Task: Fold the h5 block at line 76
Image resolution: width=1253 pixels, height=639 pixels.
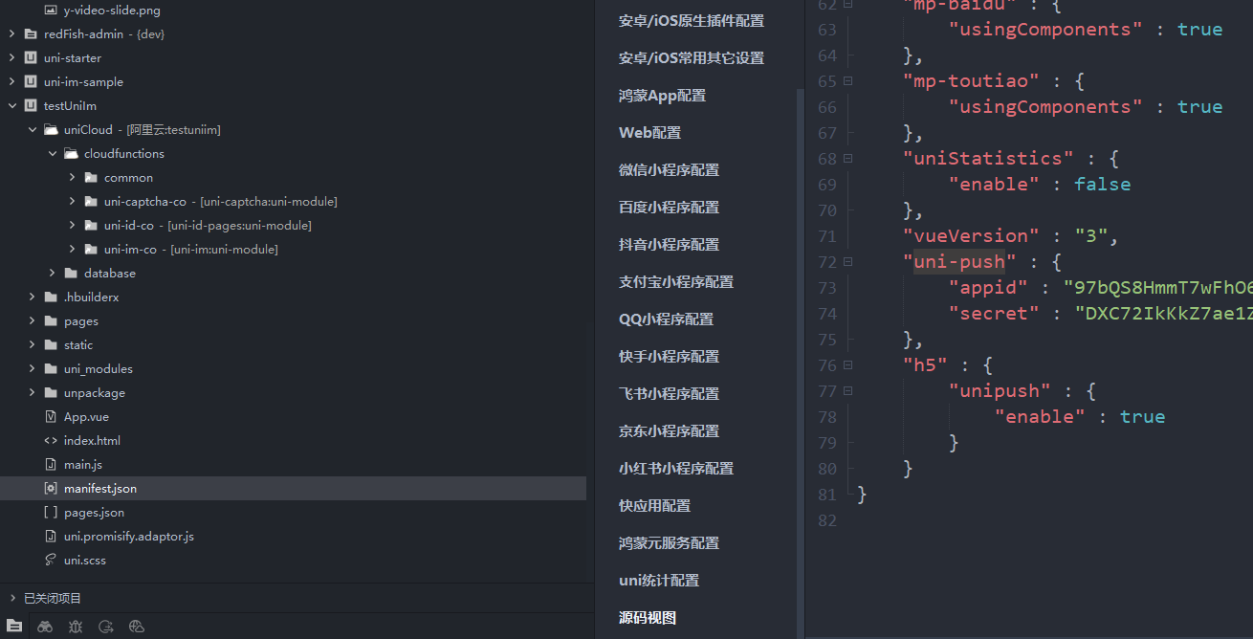Action: [x=848, y=365]
